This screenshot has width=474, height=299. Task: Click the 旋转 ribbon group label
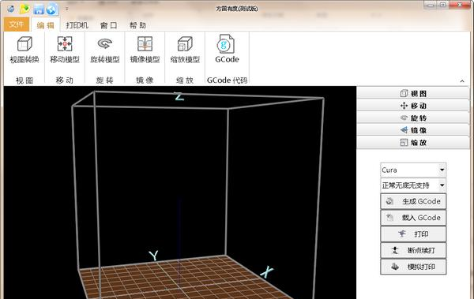pyautogui.click(x=105, y=80)
